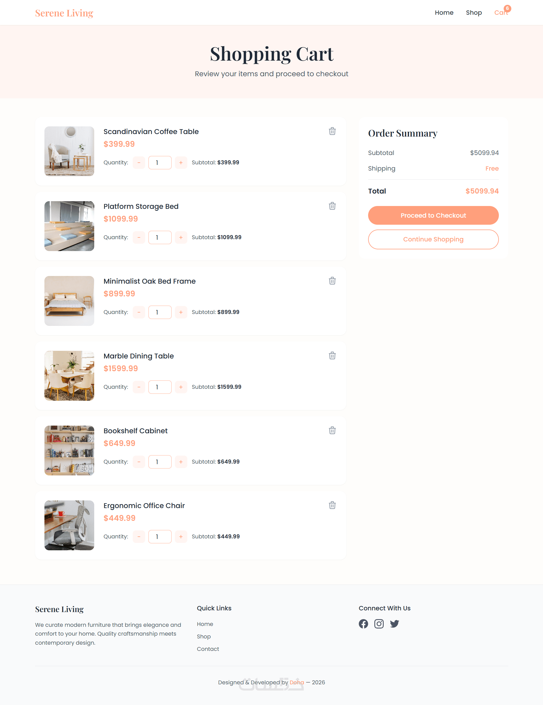The height and width of the screenshot is (705, 543).
Task: Decrease quantity of Platform Storage Bed
Action: [x=139, y=237]
